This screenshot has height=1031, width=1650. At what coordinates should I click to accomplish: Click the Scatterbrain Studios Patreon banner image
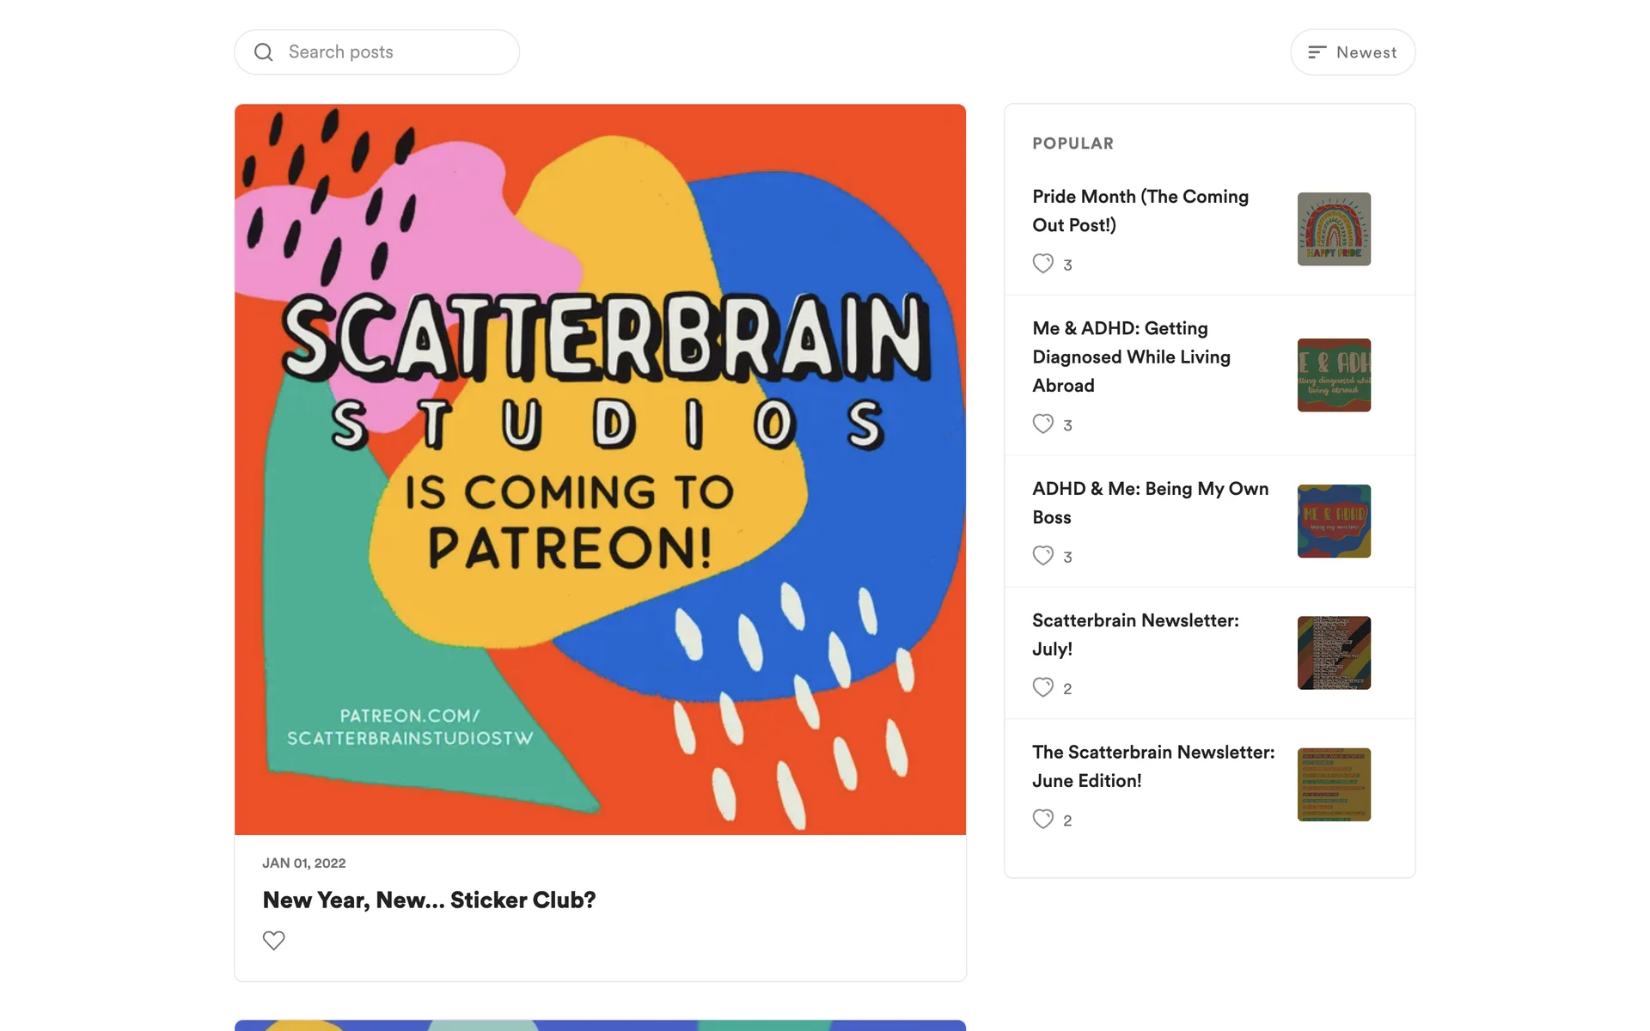(600, 469)
